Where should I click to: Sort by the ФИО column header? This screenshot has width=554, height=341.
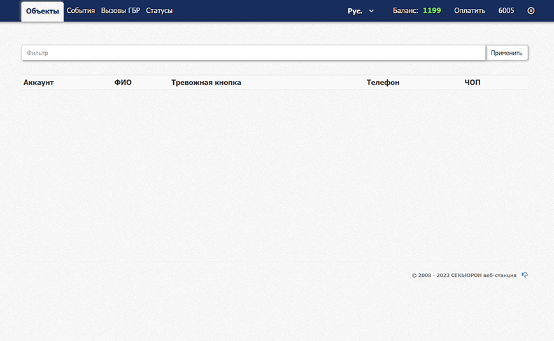coord(123,83)
